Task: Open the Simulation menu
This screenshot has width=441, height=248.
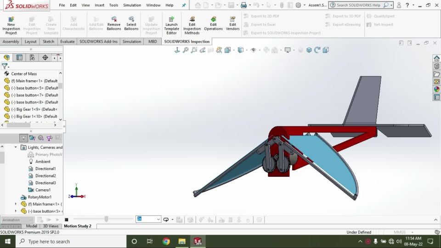Action: tap(132, 5)
